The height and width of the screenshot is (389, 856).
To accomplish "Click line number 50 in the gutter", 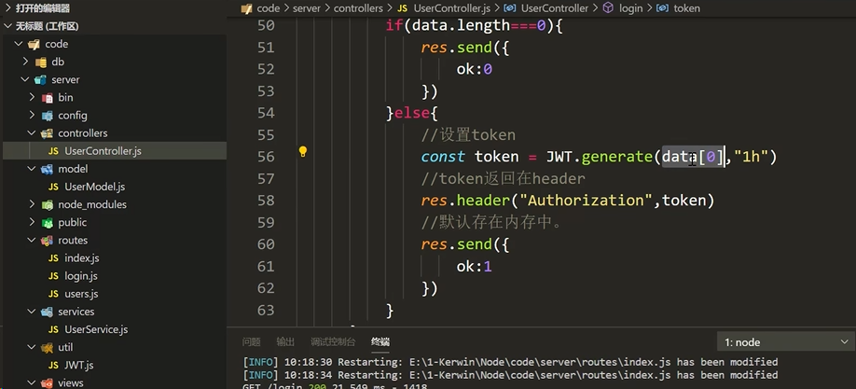I will (266, 26).
